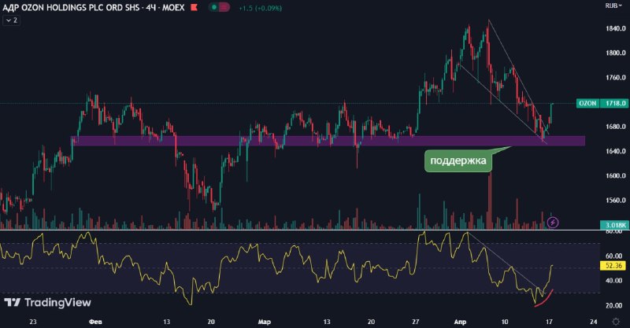Click the purple lightning bolt icon
Image resolution: width=630 pixels, height=328 pixels.
pyautogui.click(x=553, y=222)
